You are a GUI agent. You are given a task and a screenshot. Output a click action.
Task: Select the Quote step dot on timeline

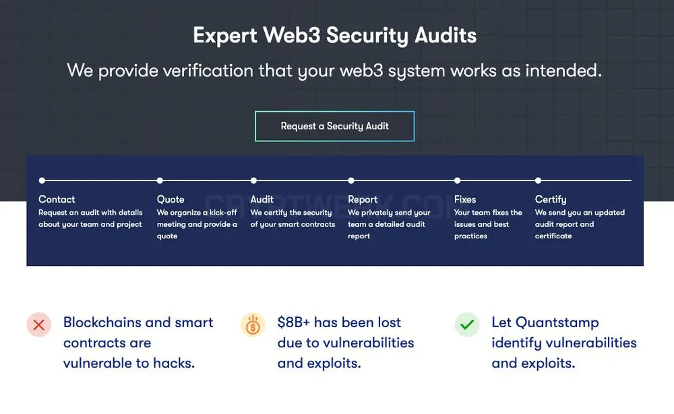click(160, 180)
